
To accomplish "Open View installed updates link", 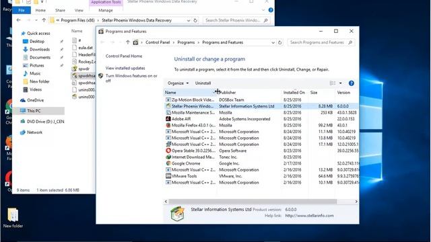I will pos(125,68).
